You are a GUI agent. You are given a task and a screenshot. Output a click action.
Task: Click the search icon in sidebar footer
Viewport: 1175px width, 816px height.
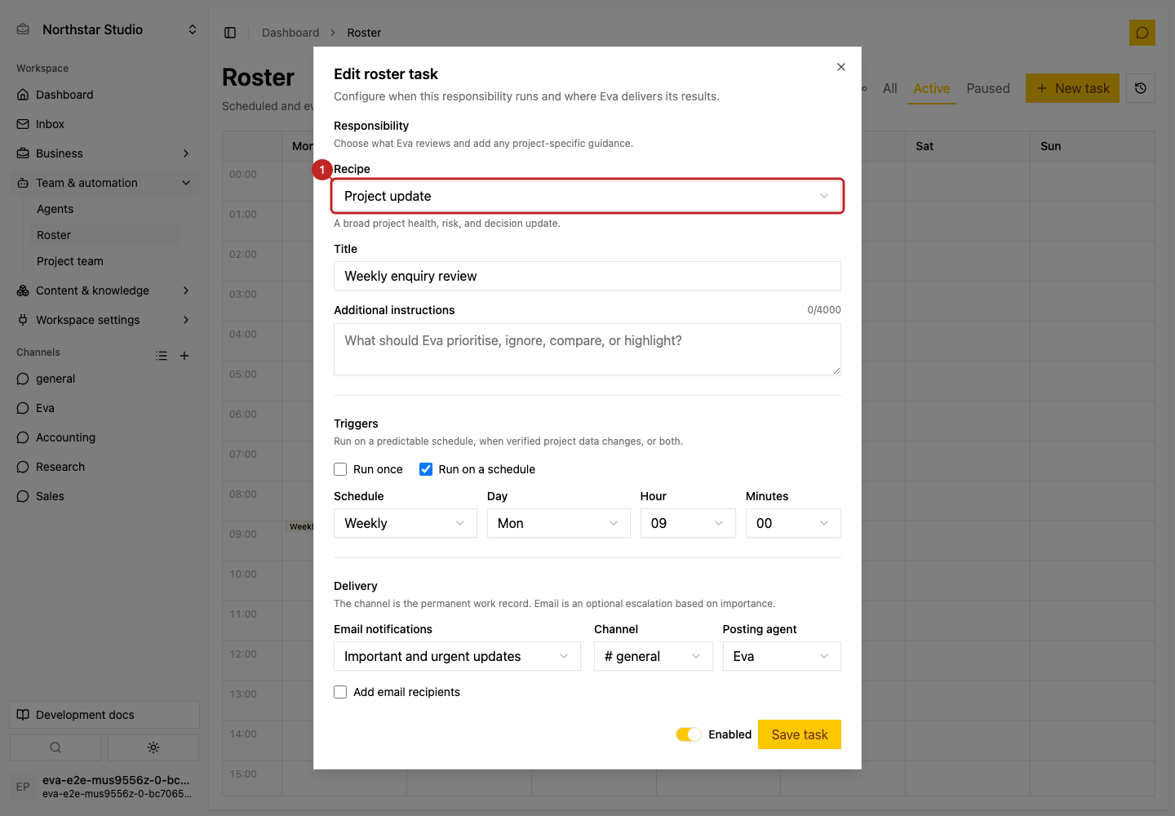[x=55, y=747]
